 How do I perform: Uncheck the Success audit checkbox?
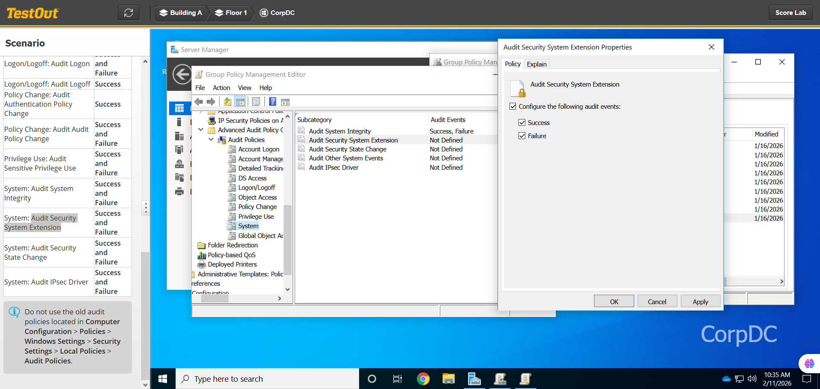pos(522,123)
